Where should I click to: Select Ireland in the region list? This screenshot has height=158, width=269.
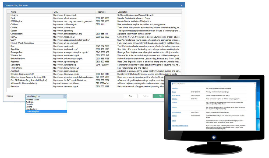(x=29, y=107)
